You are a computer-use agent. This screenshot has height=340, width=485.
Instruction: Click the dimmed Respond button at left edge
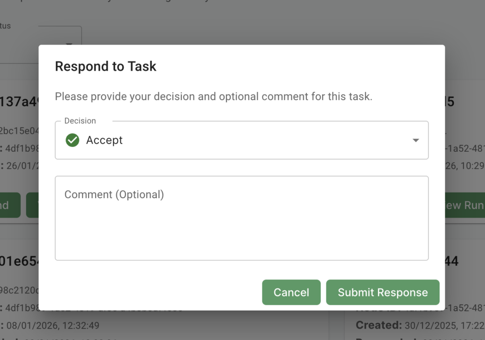[9, 205]
